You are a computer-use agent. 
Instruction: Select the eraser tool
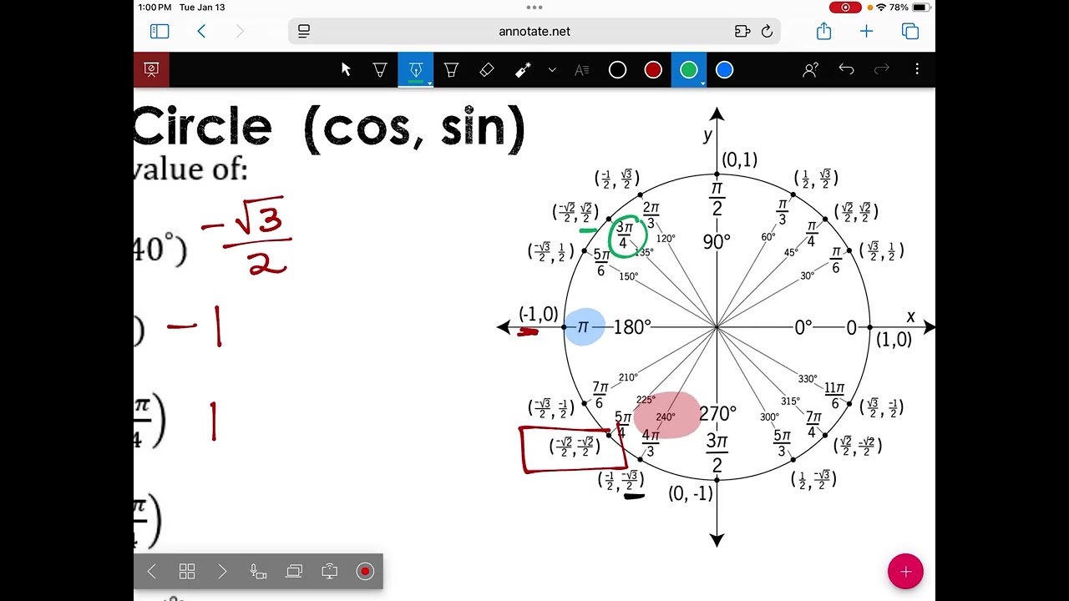(x=487, y=70)
